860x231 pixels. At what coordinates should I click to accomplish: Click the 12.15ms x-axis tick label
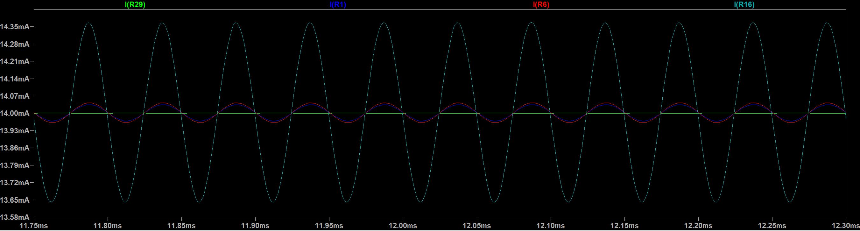pyautogui.click(x=624, y=226)
